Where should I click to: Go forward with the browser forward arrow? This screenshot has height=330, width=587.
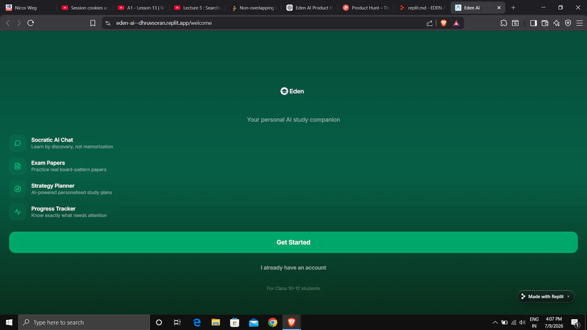tap(19, 23)
